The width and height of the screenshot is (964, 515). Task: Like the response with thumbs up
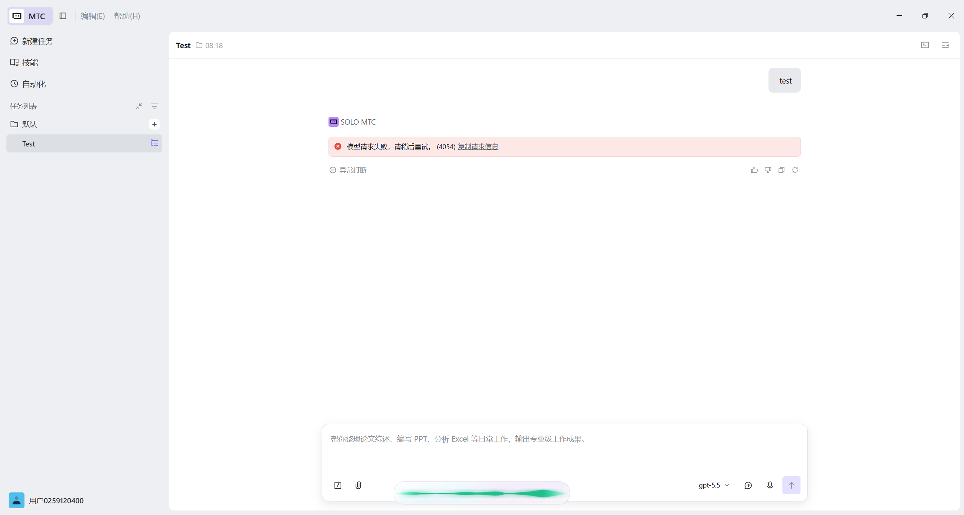click(x=754, y=170)
